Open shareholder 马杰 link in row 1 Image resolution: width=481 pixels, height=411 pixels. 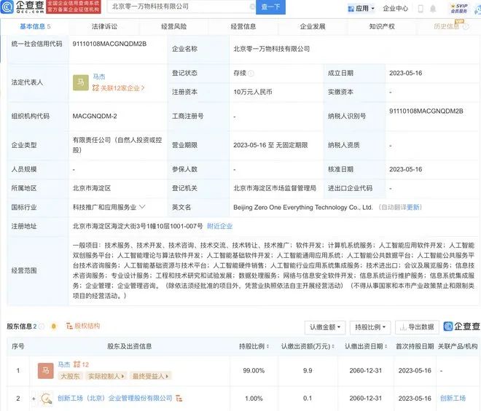64,364
